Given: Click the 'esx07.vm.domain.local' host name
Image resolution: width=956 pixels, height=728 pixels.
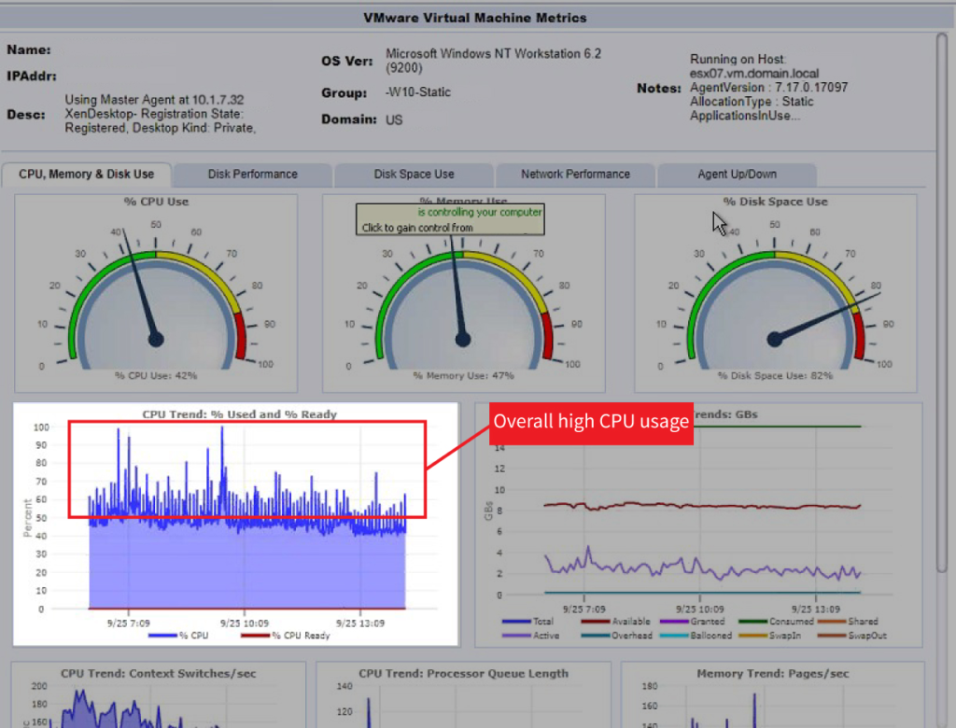Looking at the screenshot, I should click(754, 73).
